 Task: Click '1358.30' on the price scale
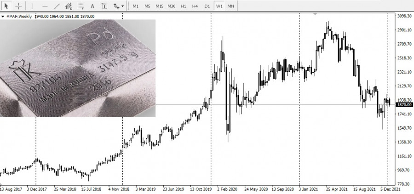click(404, 142)
